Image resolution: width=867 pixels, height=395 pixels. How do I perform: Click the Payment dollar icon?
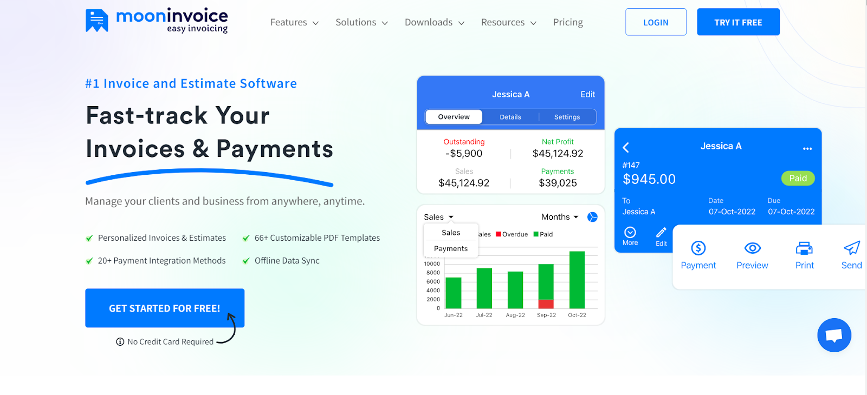[698, 248]
